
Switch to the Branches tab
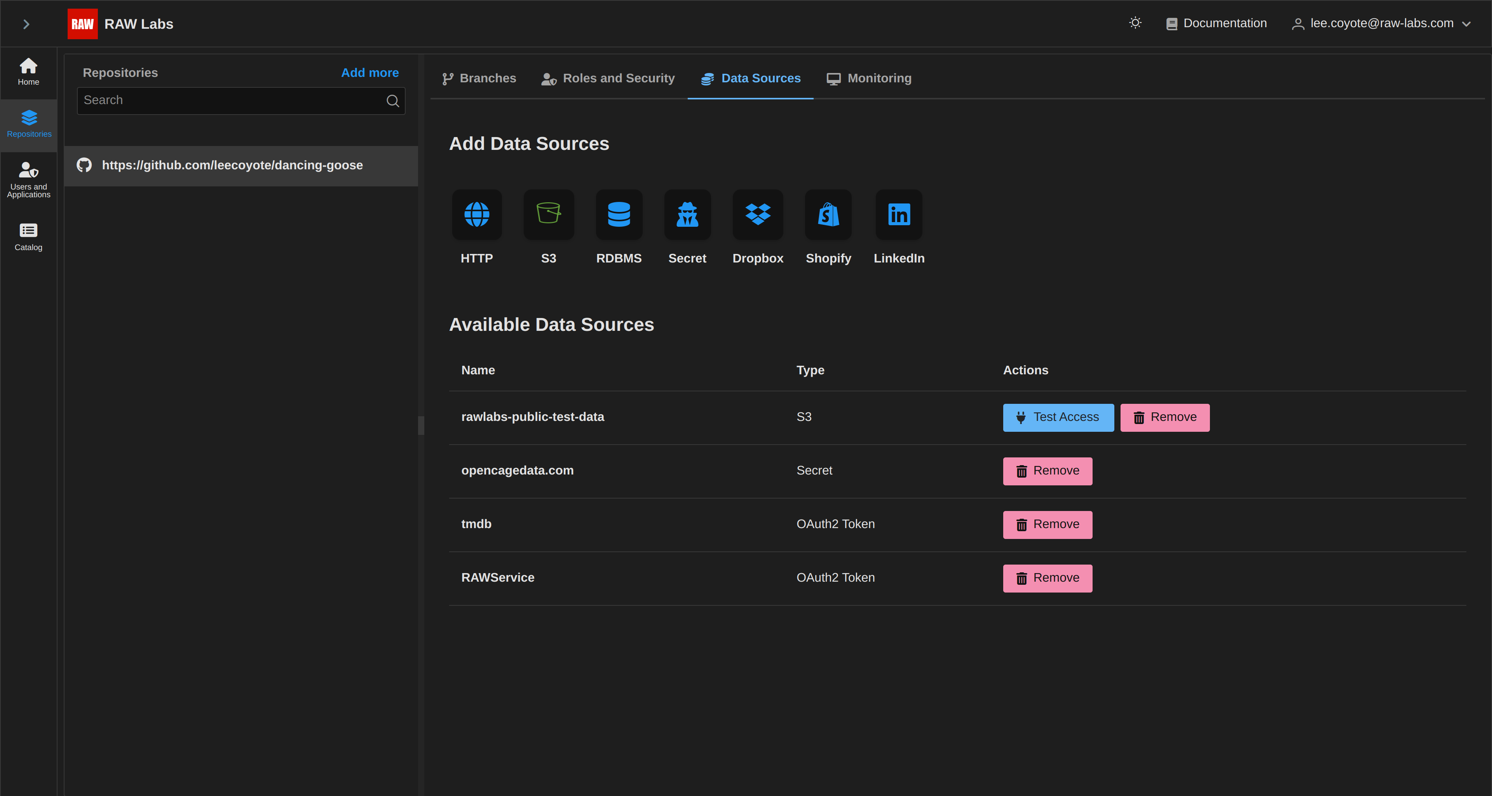pos(479,78)
